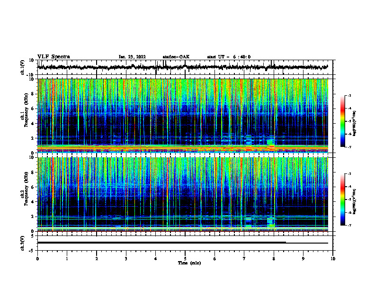Viewport: 375px width, 290px height.
Task: Click time axis tick label "4"
Action: click(156, 259)
